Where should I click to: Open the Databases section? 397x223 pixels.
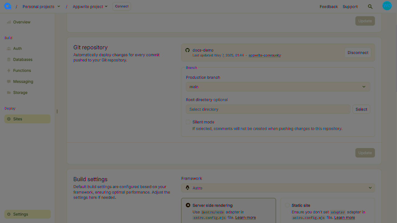(x=23, y=59)
